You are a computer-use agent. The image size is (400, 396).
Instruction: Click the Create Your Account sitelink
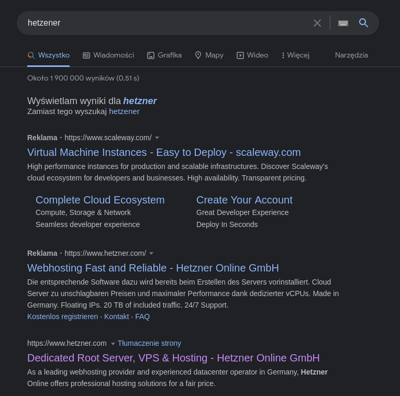coord(244,200)
